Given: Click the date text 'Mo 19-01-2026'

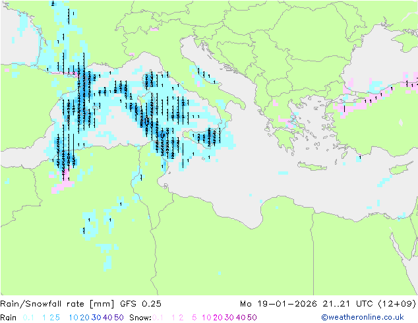Looking at the screenshot, I should 278,304.
